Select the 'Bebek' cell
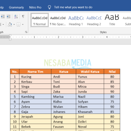 point(35,126)
